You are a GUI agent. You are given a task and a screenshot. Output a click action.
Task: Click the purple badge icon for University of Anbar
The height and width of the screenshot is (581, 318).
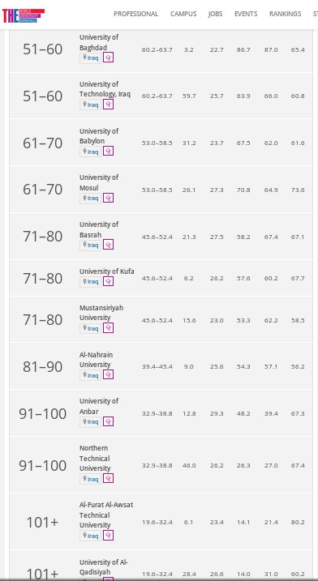click(108, 421)
